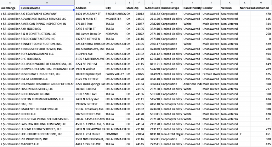
Task: Click address 1901 N Walnut
Action: pos(90,69)
